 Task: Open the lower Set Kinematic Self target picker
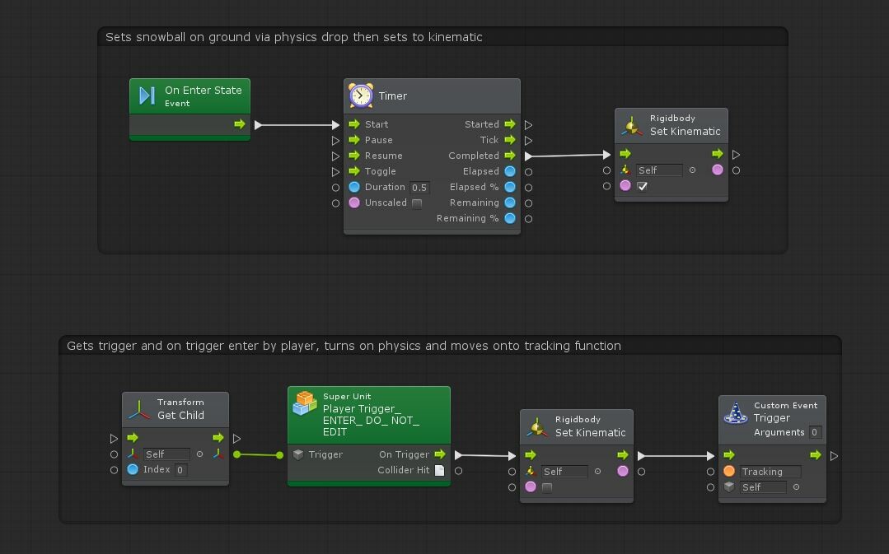point(597,472)
